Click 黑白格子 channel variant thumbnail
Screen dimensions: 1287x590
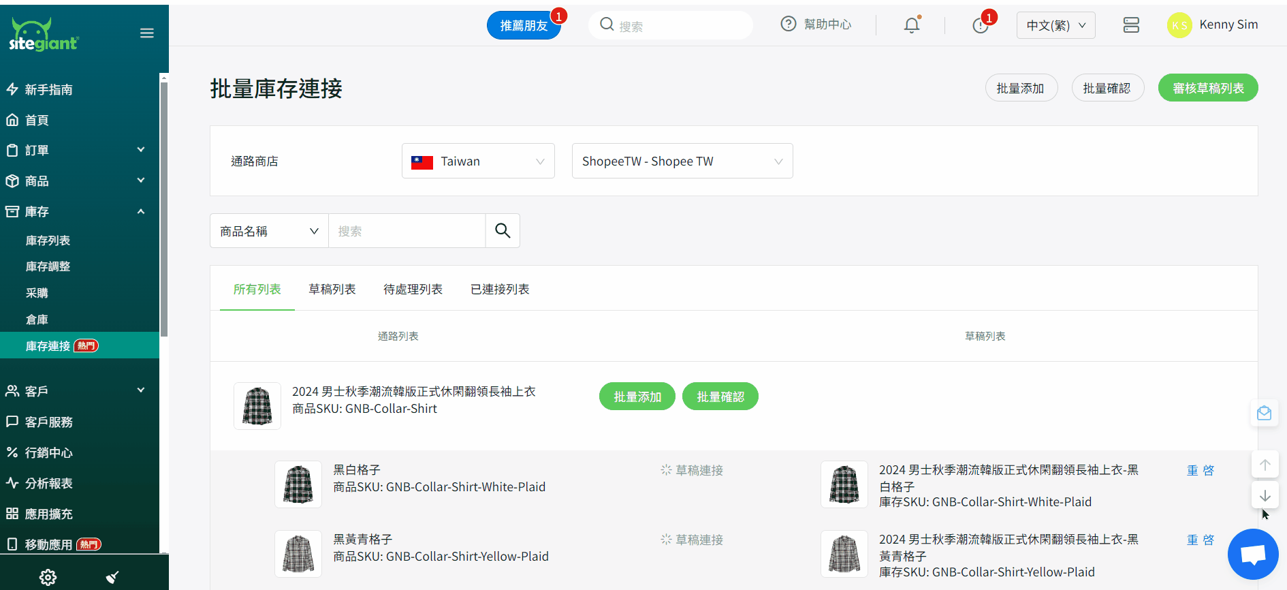click(x=298, y=484)
